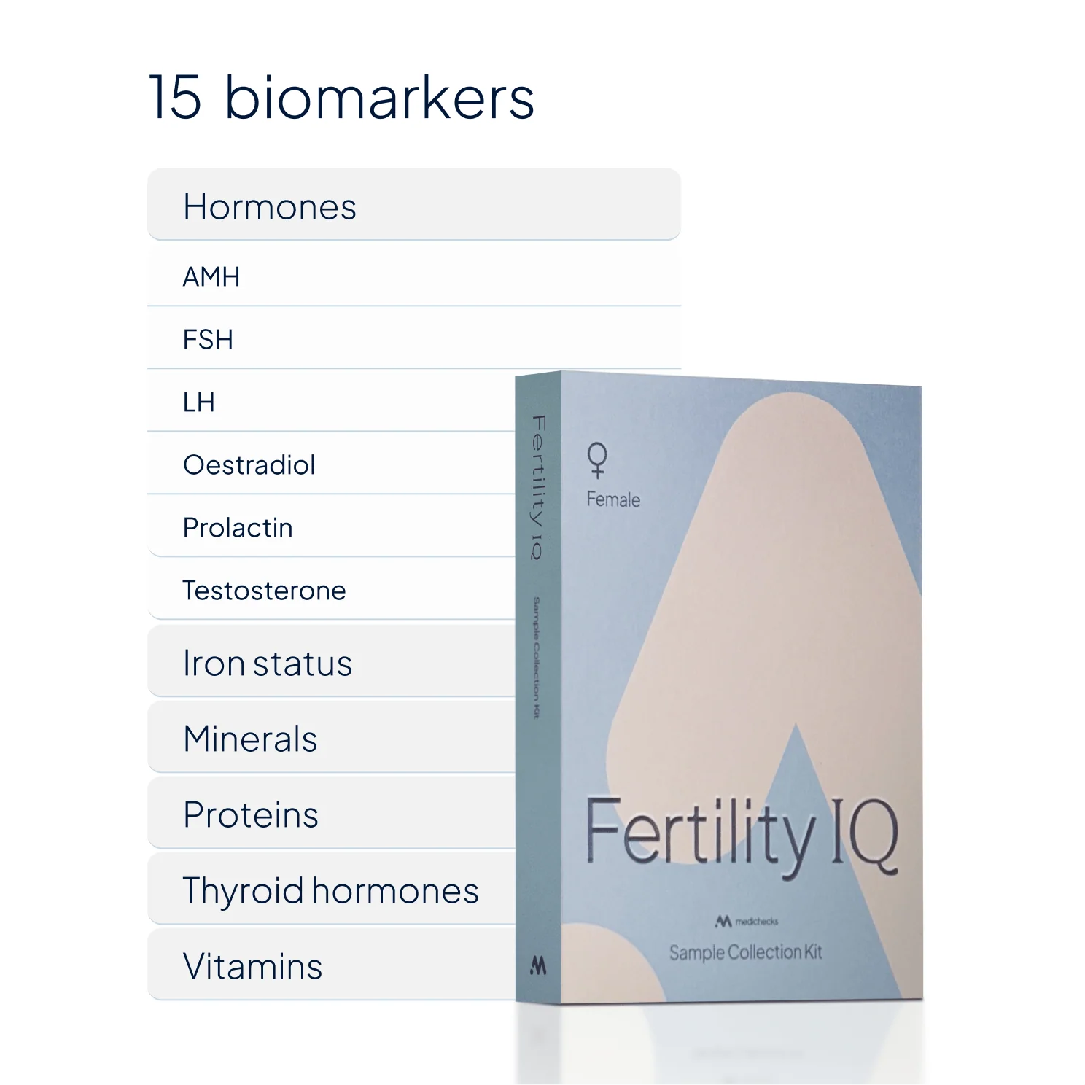The height and width of the screenshot is (1085, 1085).
Task: Expand the Iron status section
Action: coord(332,662)
